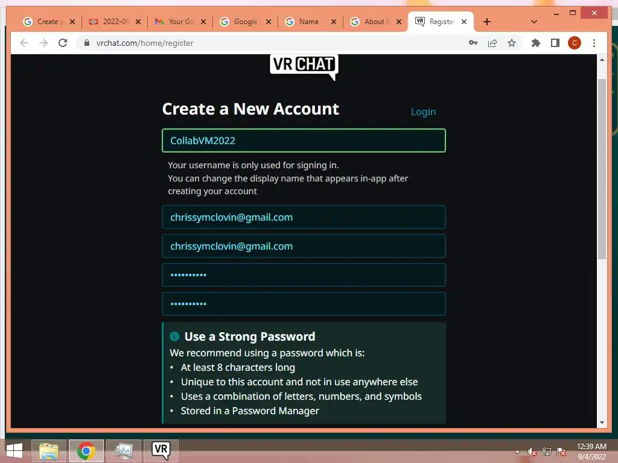Click the share page icon
This screenshot has width=618, height=463.
point(492,43)
